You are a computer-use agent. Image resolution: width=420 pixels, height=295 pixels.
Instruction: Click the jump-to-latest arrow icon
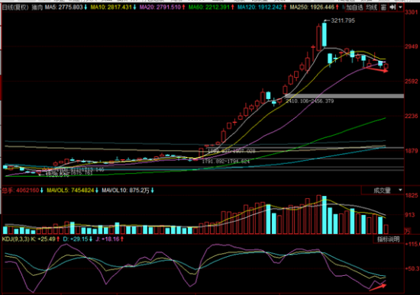(393, 7)
